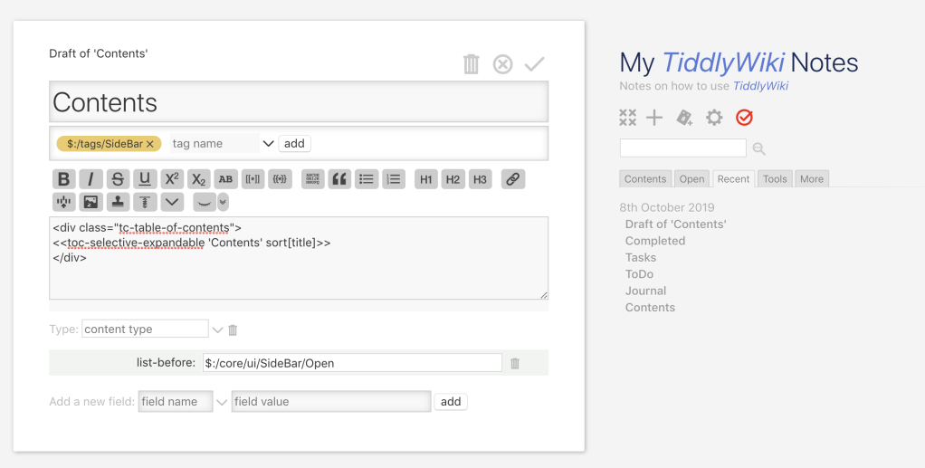Image resolution: width=925 pixels, height=468 pixels.
Task: Click the insert picture icon
Action: pyautogui.click(x=90, y=202)
